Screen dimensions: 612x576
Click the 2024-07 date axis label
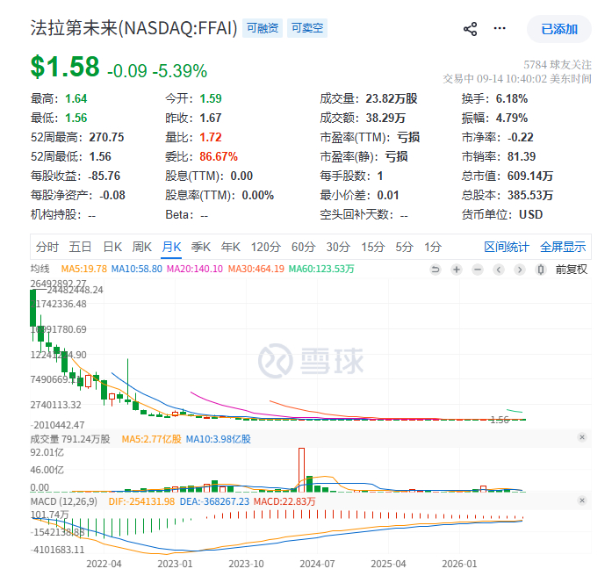(x=317, y=564)
